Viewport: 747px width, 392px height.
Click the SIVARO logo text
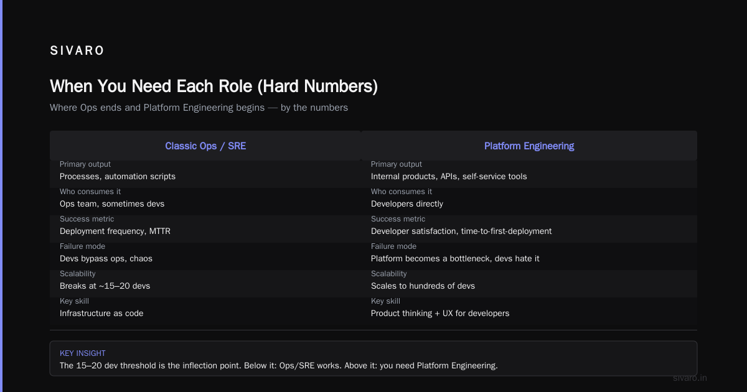pyautogui.click(x=77, y=51)
